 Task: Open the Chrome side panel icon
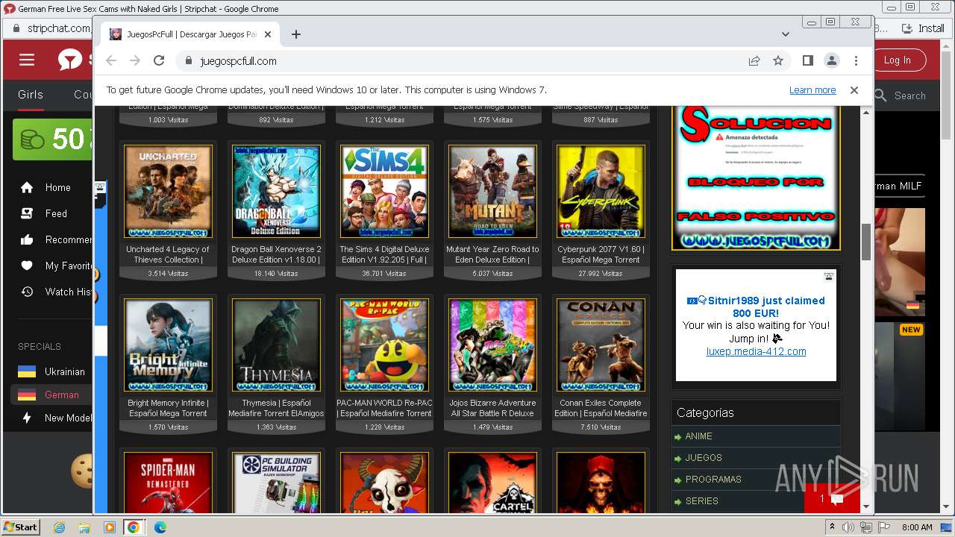(x=807, y=60)
